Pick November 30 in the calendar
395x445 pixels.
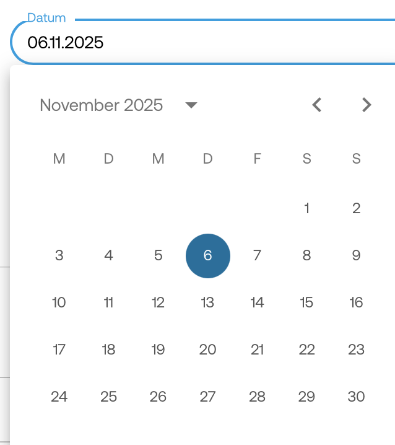[357, 397]
